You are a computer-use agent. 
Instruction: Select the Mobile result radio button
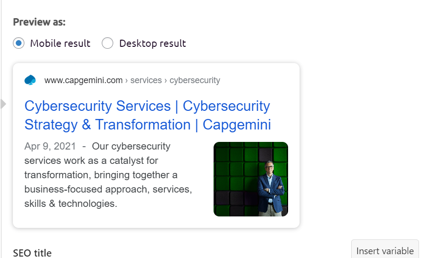[x=19, y=43]
